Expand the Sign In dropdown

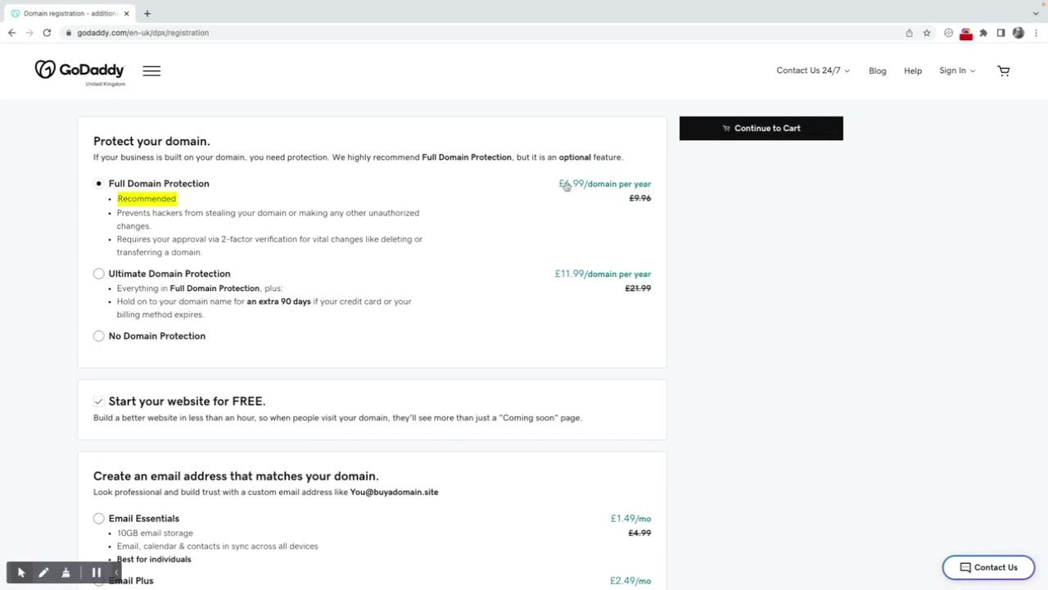(x=956, y=71)
